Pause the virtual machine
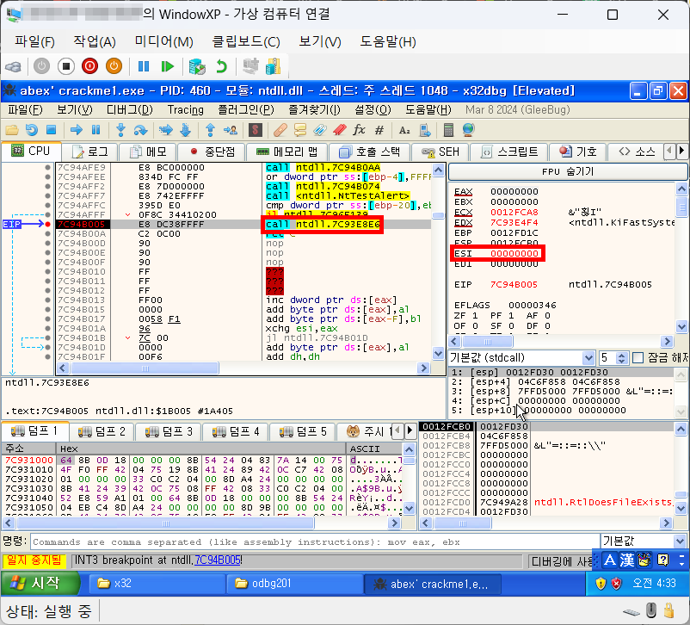Image resolution: width=690 pixels, height=625 pixels. tap(144, 66)
